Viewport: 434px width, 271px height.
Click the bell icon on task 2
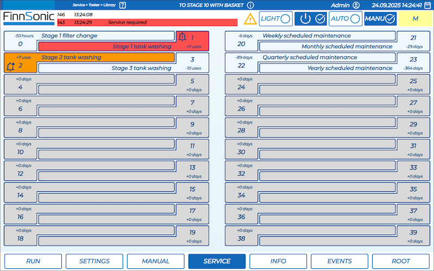click(x=10, y=66)
